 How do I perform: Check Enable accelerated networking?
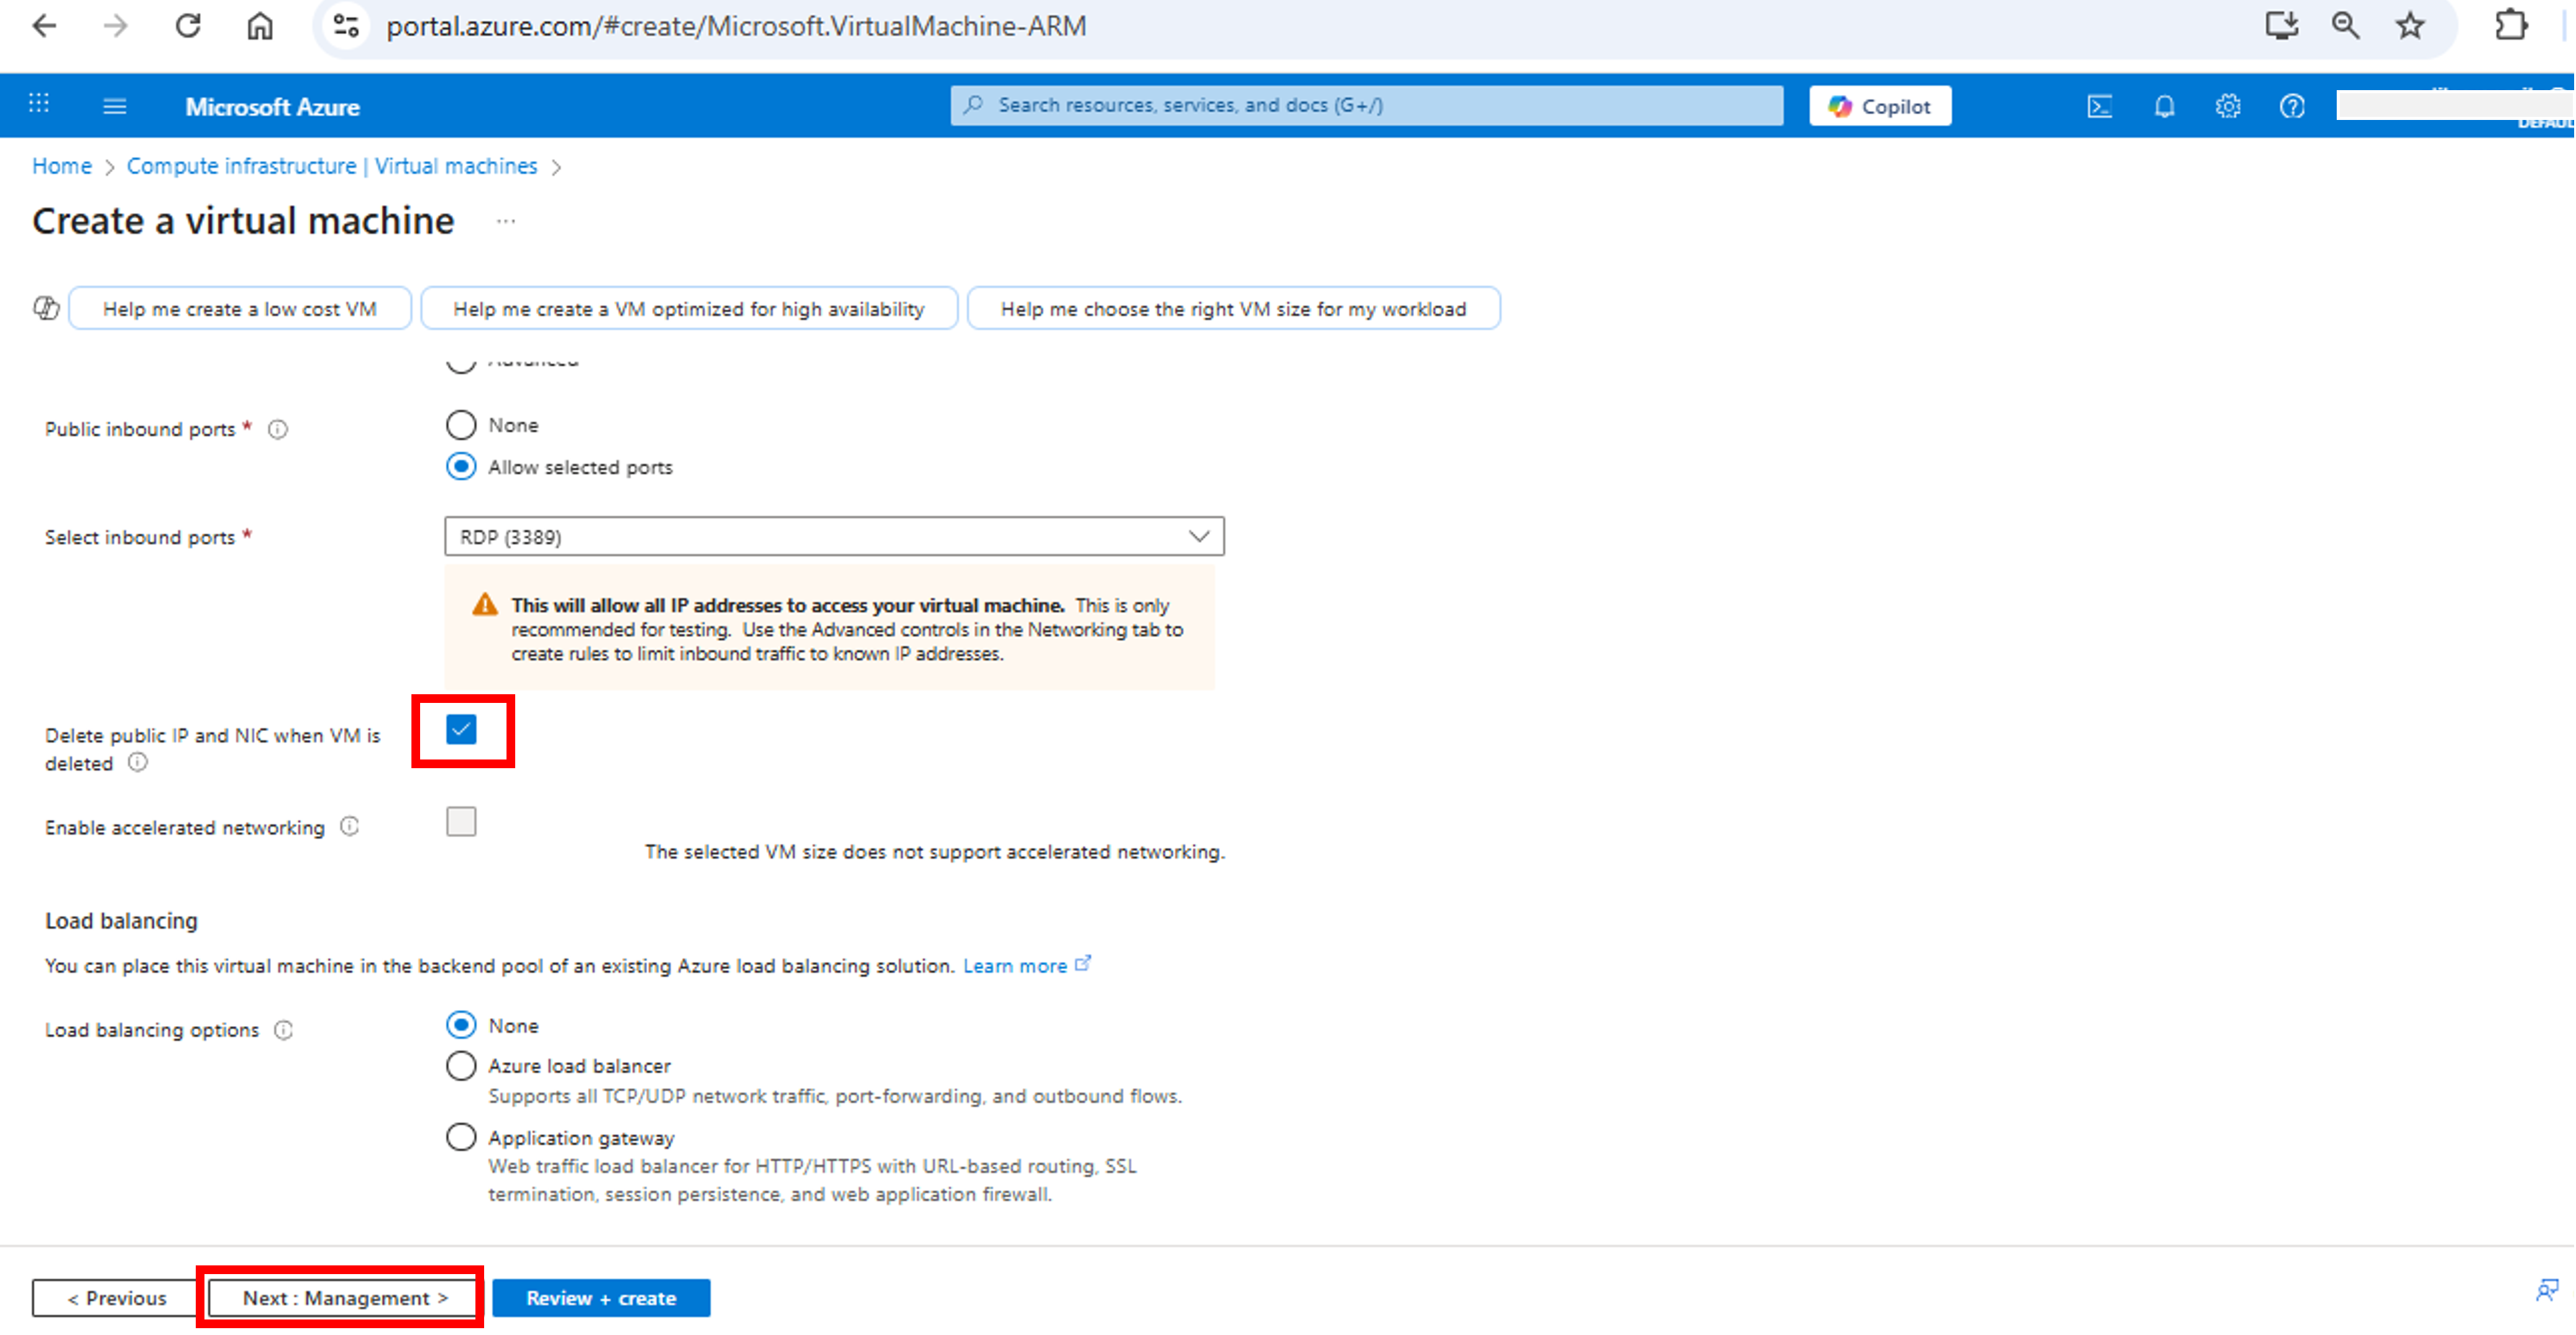[x=461, y=821]
